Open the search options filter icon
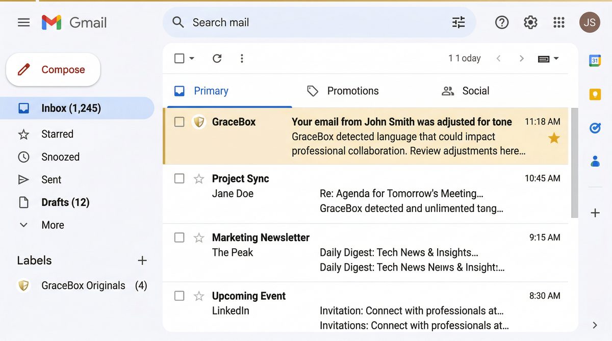The image size is (612, 341). [457, 22]
